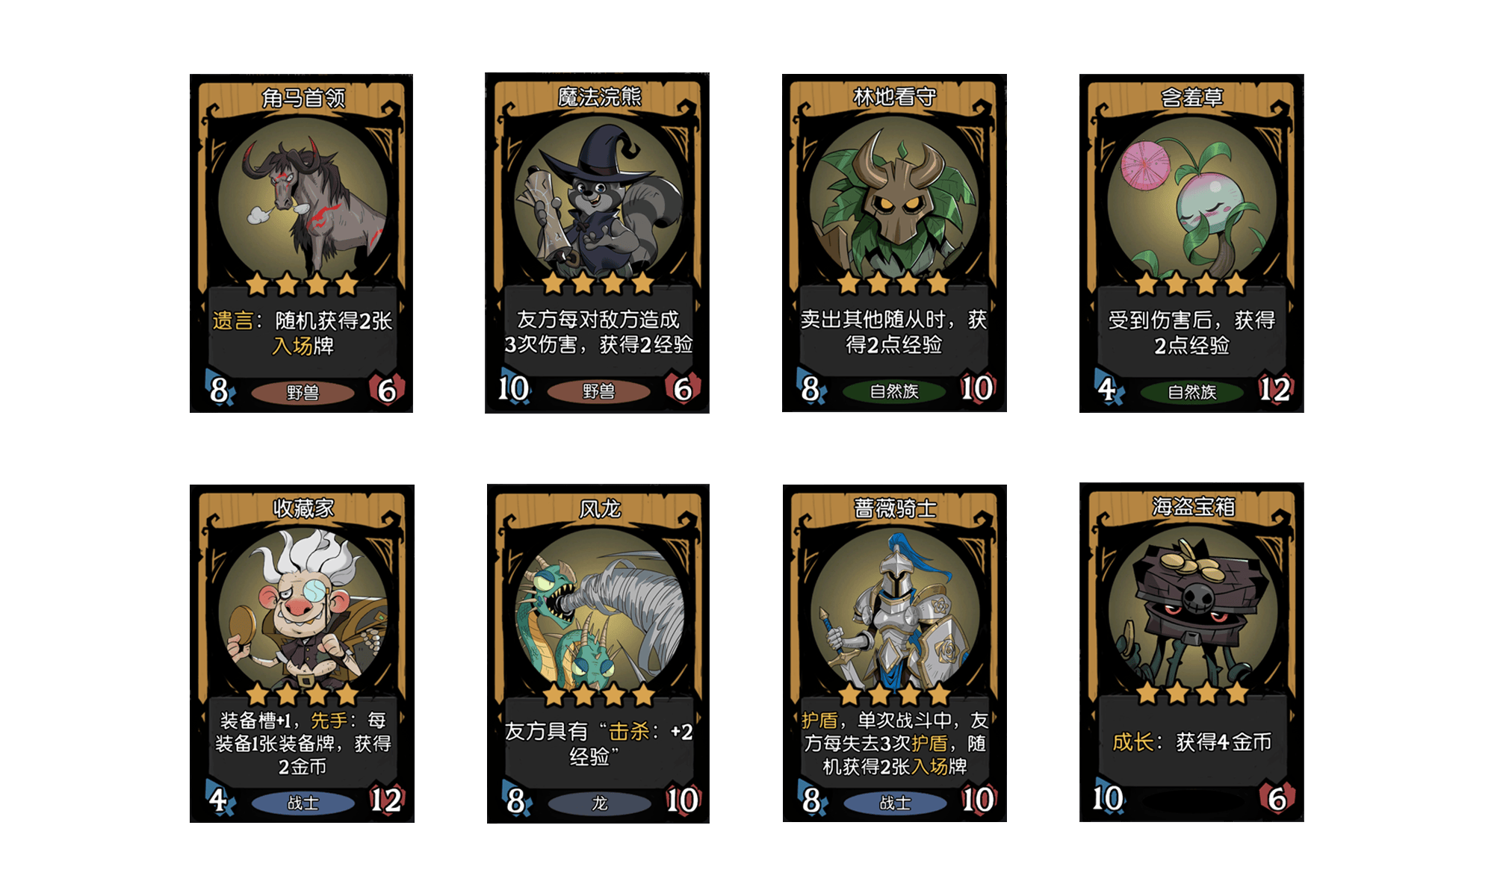Click the 龙 type tag on 风龙
1494x896 pixels.
pyautogui.click(x=599, y=803)
